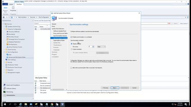Expand the Migration tree node
Image resolution: width=191 pixels, height=107 pixels.
[4, 70]
